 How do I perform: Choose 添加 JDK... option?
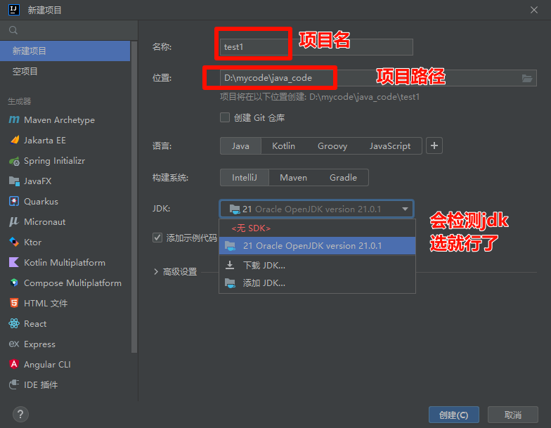(317, 283)
